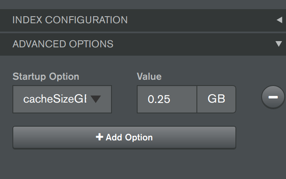Open the Startup Option dropdown
The image size is (286, 179).
[x=62, y=99]
